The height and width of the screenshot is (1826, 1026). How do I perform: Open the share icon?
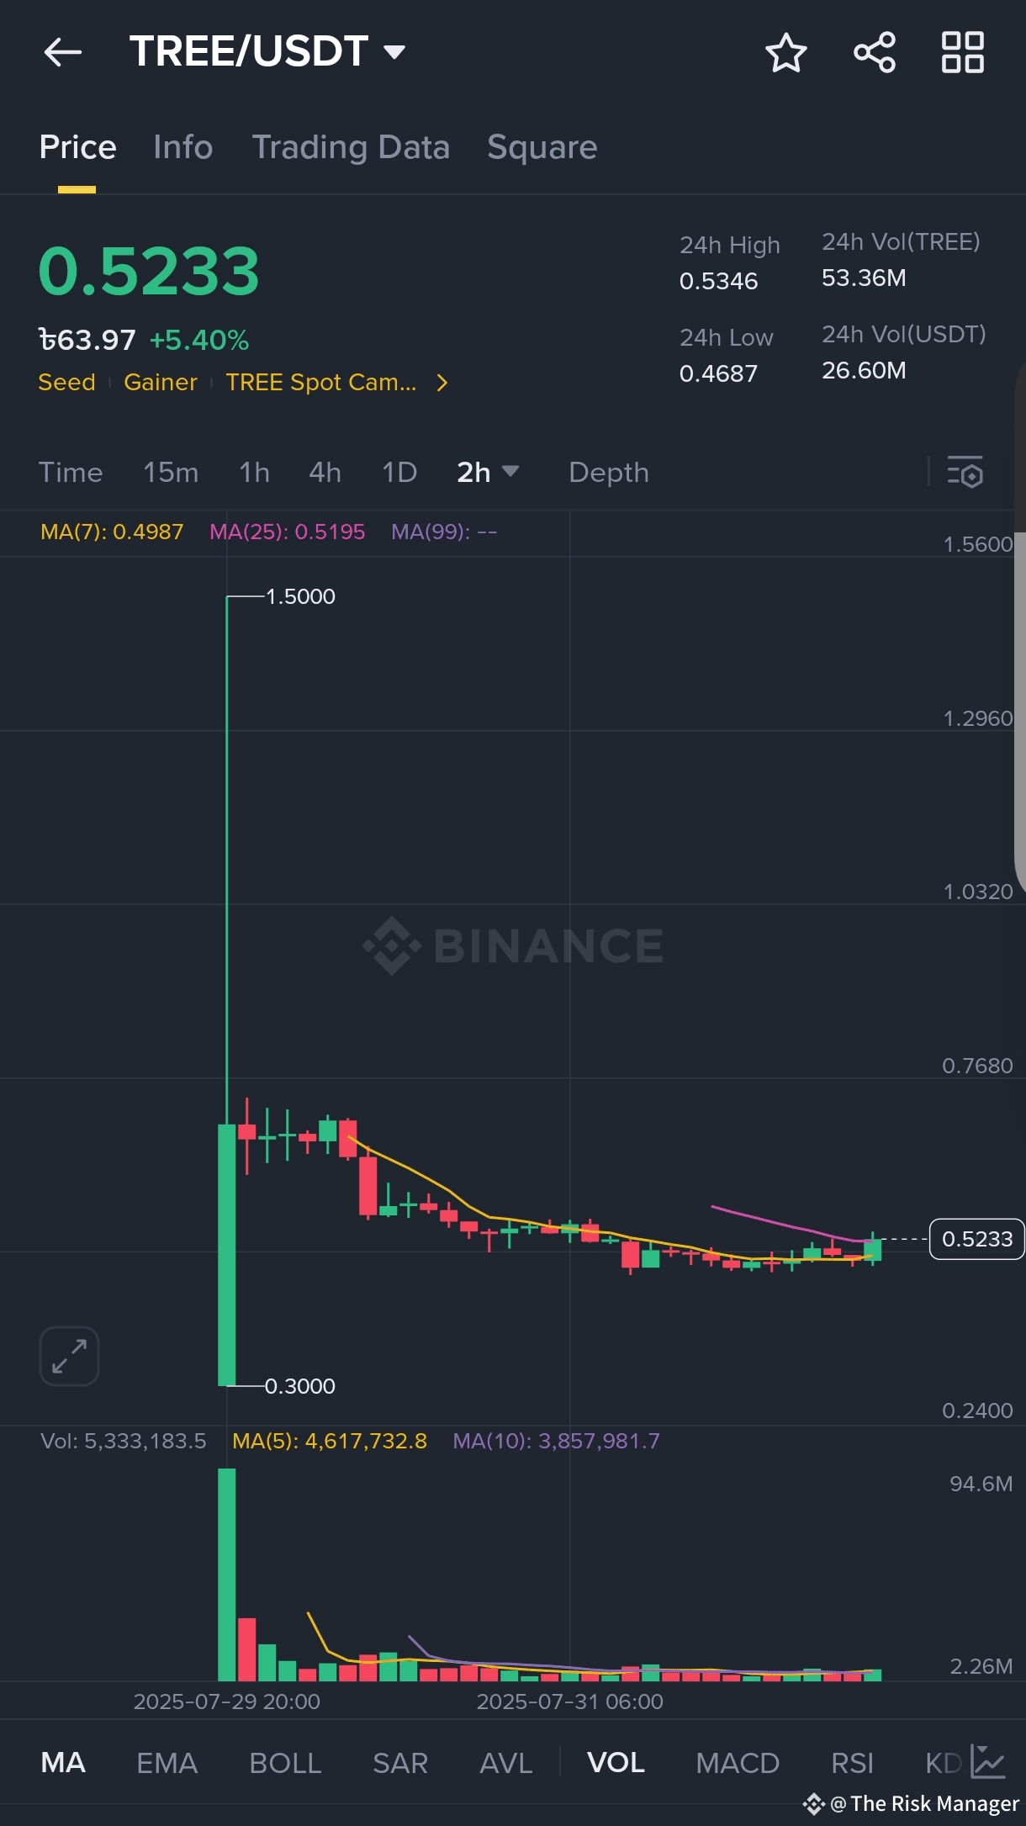875,52
